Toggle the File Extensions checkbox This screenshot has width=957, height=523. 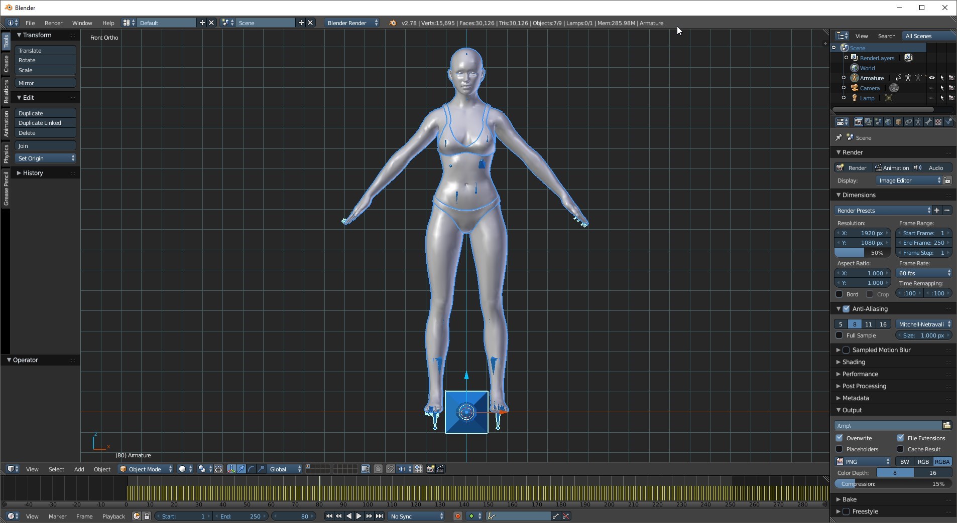click(x=900, y=438)
